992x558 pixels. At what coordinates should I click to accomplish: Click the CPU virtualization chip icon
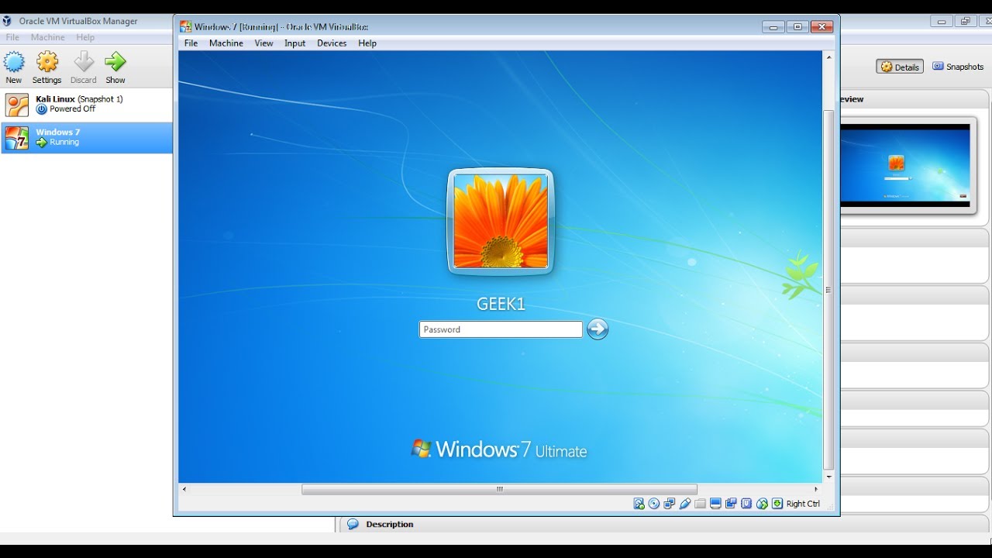(746, 504)
